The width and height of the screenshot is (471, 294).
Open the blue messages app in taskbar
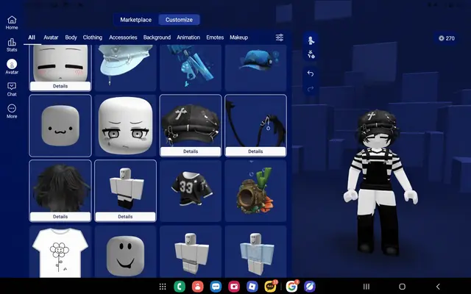coord(216,287)
